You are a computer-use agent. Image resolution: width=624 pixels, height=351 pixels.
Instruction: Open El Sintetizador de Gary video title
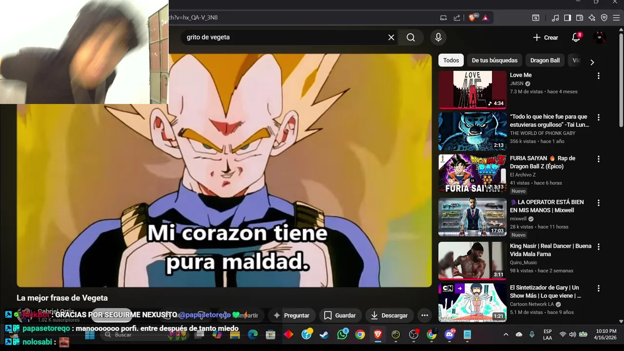click(546, 292)
